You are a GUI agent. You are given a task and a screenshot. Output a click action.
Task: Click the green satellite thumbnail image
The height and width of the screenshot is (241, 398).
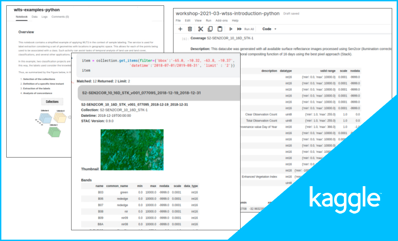[132, 150]
